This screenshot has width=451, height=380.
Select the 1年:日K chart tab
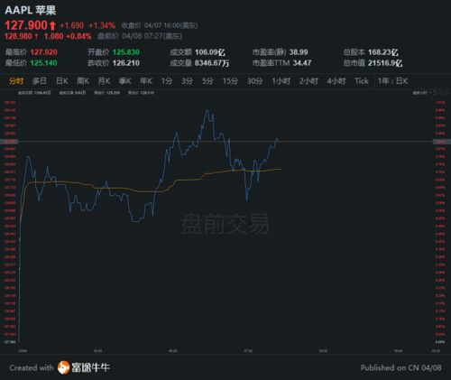click(x=392, y=81)
